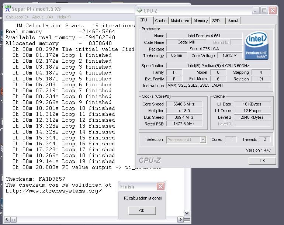Click the Stepping value 4
Image resolution: width=284 pixels, height=225 pixels.
pos(261,72)
